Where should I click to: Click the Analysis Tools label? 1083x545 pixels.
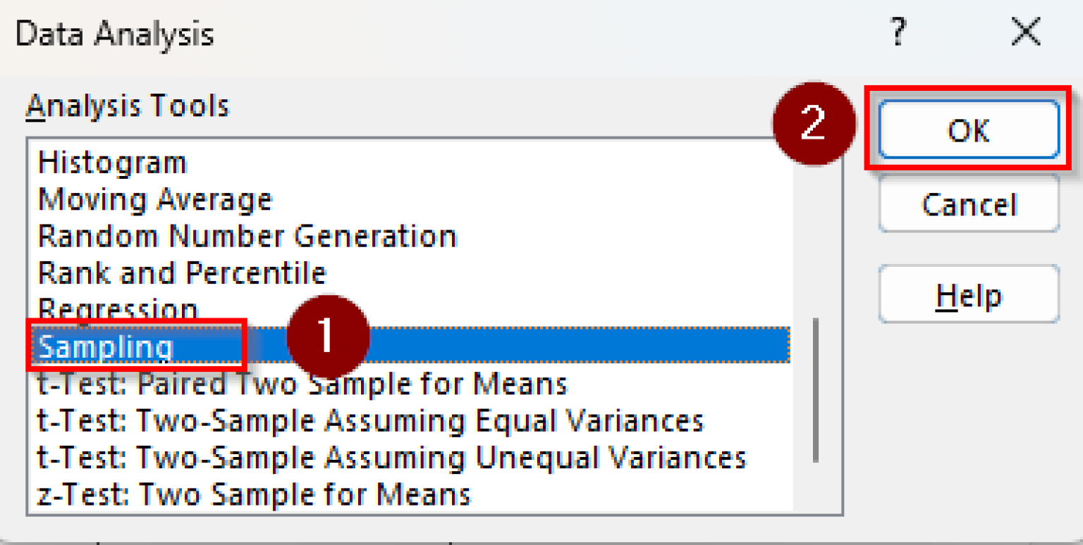127,106
